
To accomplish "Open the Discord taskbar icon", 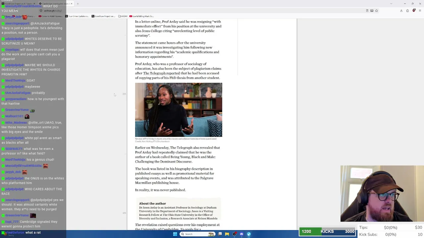I will click(x=241, y=234).
